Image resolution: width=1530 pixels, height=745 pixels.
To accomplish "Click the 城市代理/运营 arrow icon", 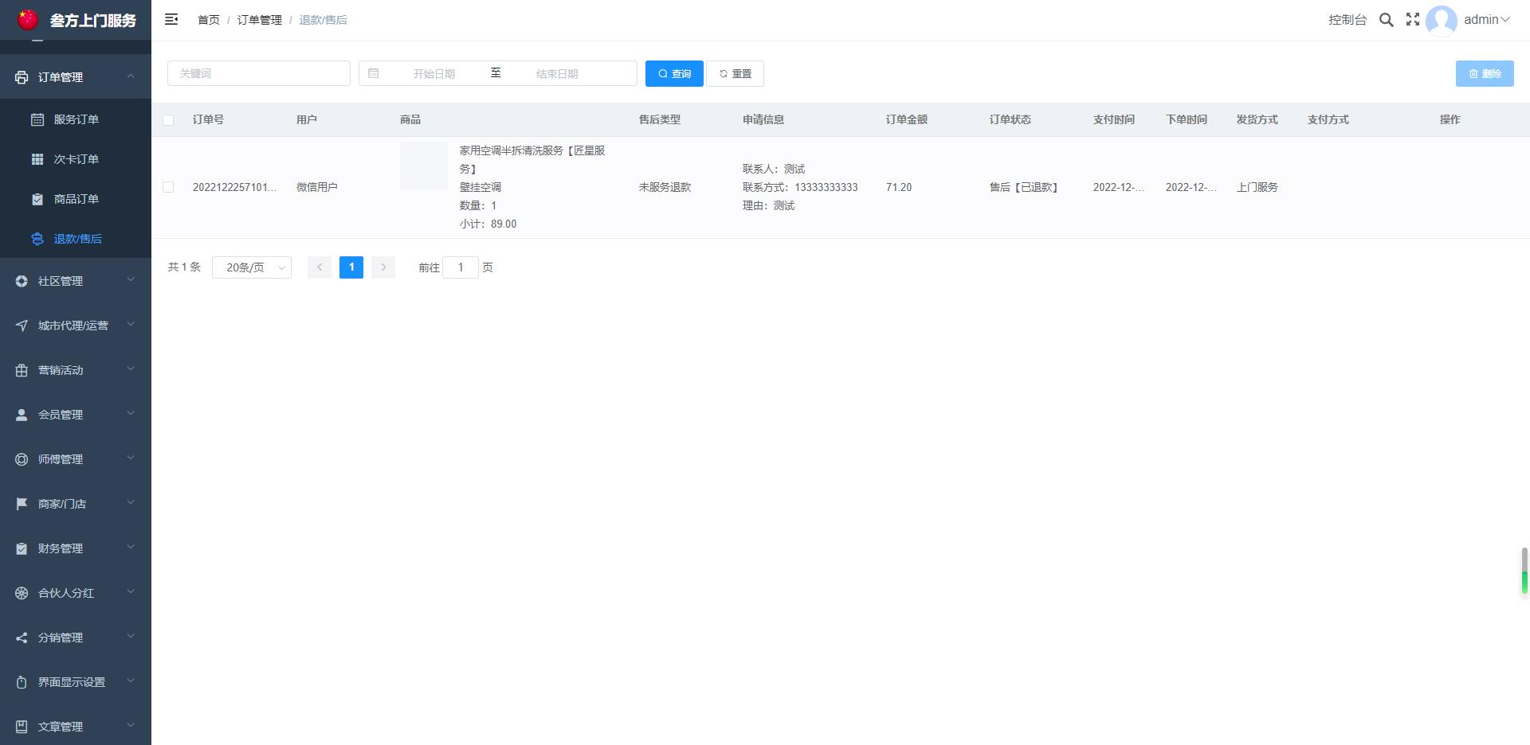I will point(22,326).
